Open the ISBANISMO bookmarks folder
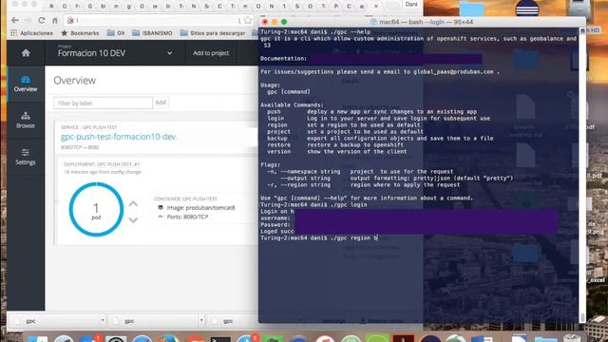This screenshot has height=342, width=608. [x=152, y=33]
